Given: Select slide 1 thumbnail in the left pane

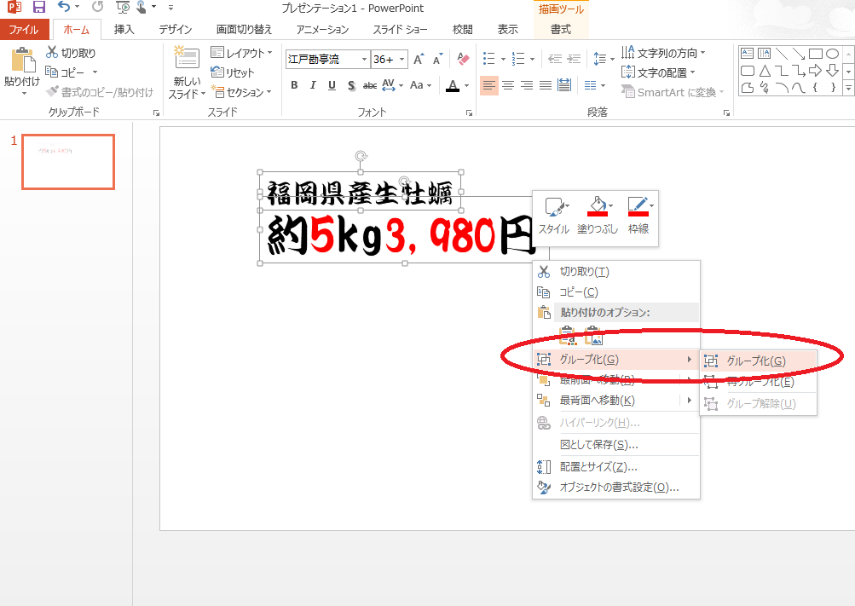Looking at the screenshot, I should 67,162.
